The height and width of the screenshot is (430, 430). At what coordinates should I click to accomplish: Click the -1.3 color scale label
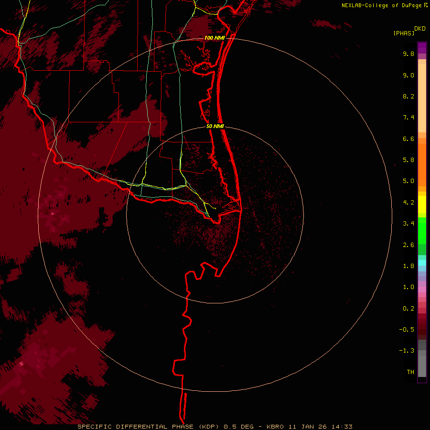click(407, 351)
